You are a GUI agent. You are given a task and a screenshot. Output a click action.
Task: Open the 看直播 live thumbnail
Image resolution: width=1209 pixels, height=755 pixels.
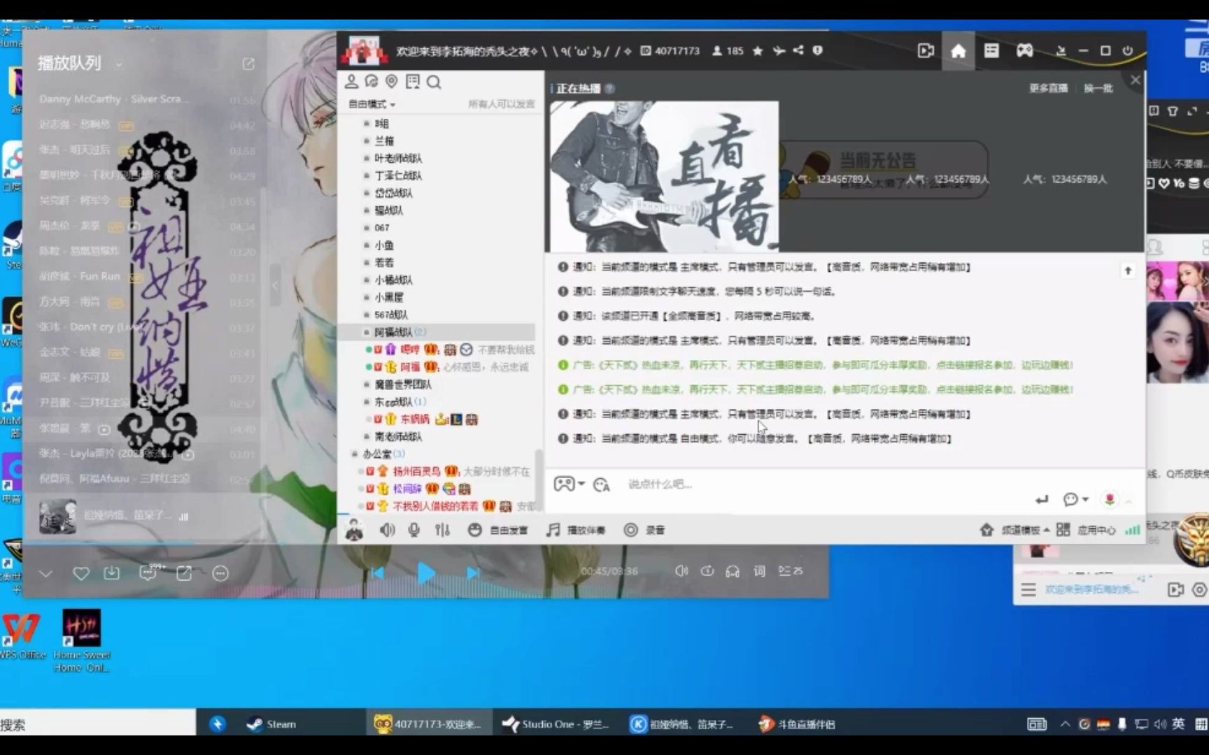(664, 176)
